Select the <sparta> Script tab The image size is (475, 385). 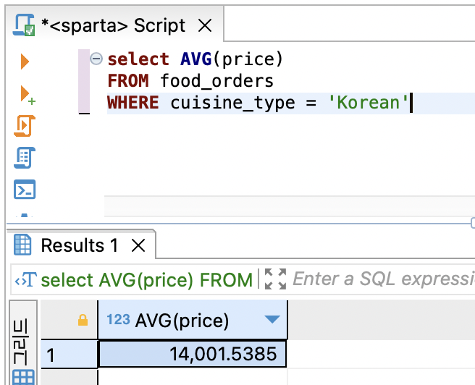click(x=113, y=25)
